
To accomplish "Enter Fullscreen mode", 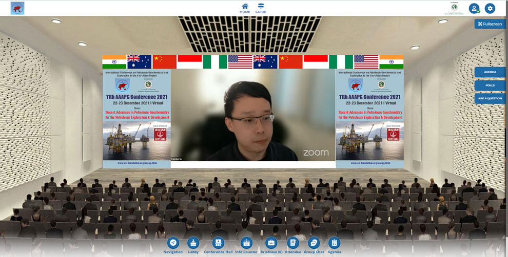I will [490, 24].
